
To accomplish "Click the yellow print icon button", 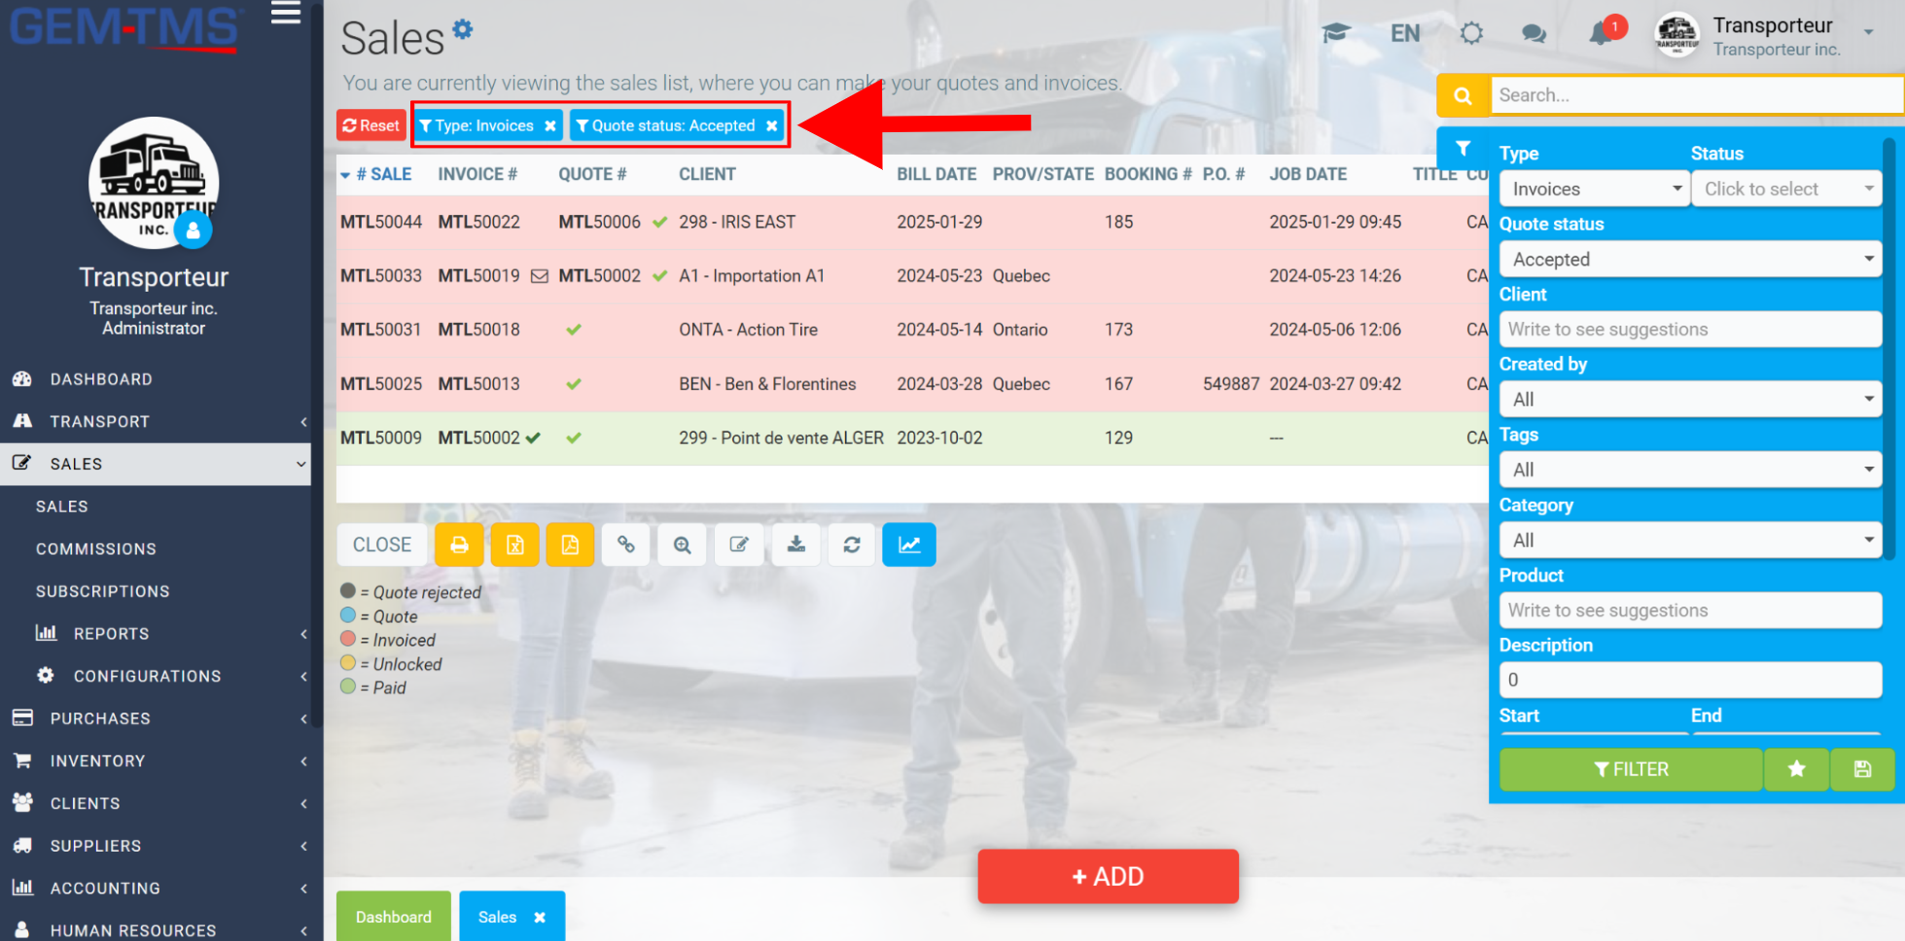I will pyautogui.click(x=459, y=544).
